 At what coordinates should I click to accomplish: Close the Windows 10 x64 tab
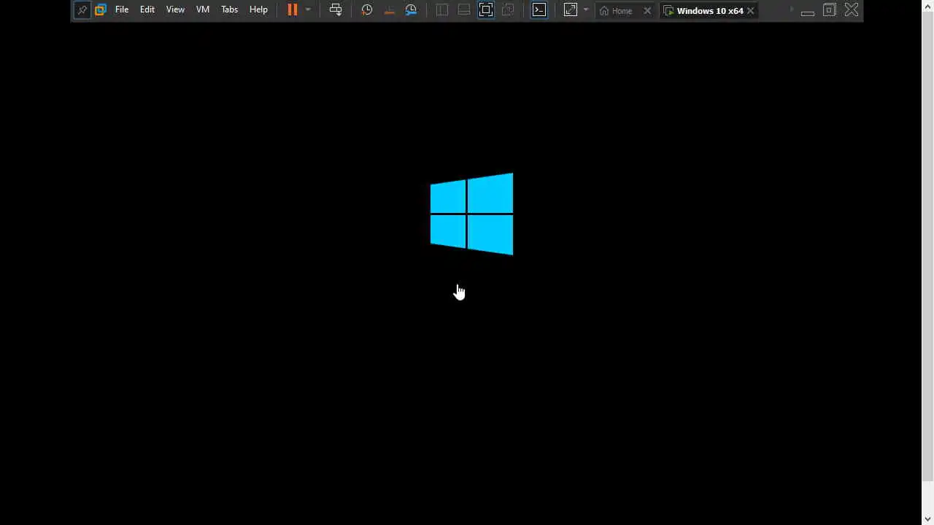(750, 11)
